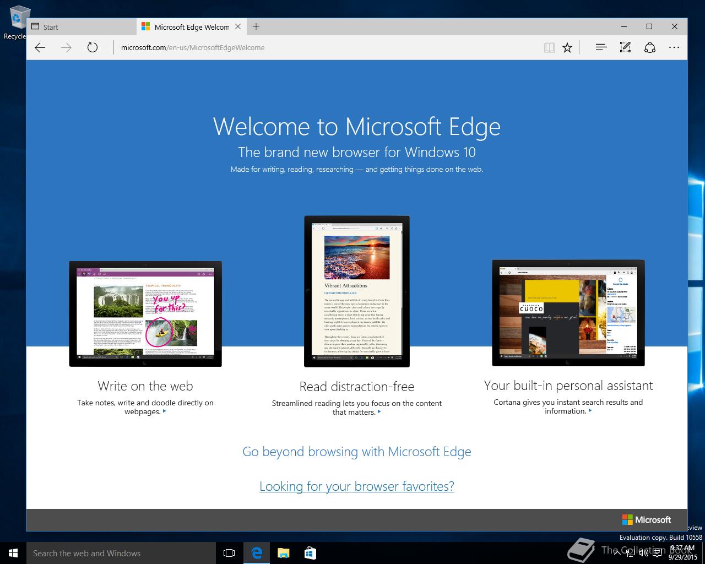This screenshot has height=564, width=705.
Task: Open the Cortana tablet thumbnail
Action: coord(568,313)
